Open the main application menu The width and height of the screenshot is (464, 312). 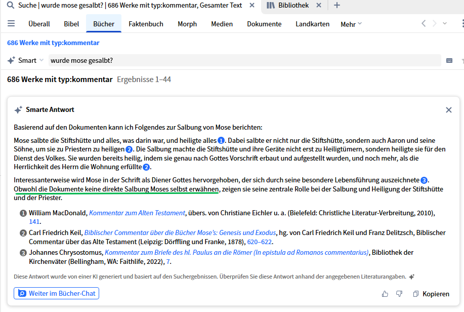(x=11, y=23)
